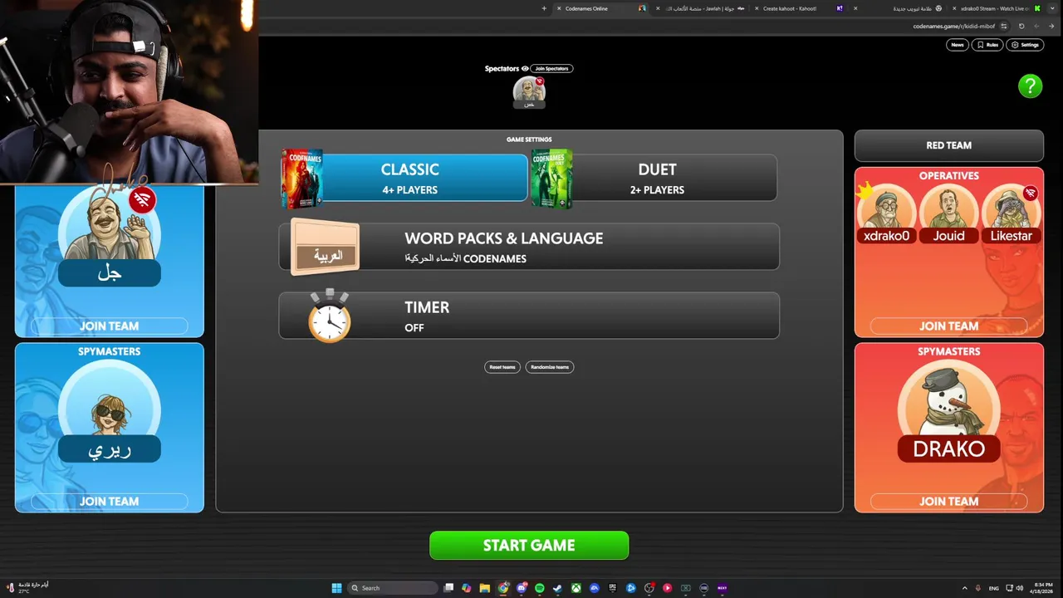
Task: Open Spotify from the taskbar
Action: tap(540, 588)
